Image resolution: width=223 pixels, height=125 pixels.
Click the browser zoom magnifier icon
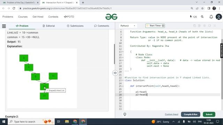(x=192, y=8)
